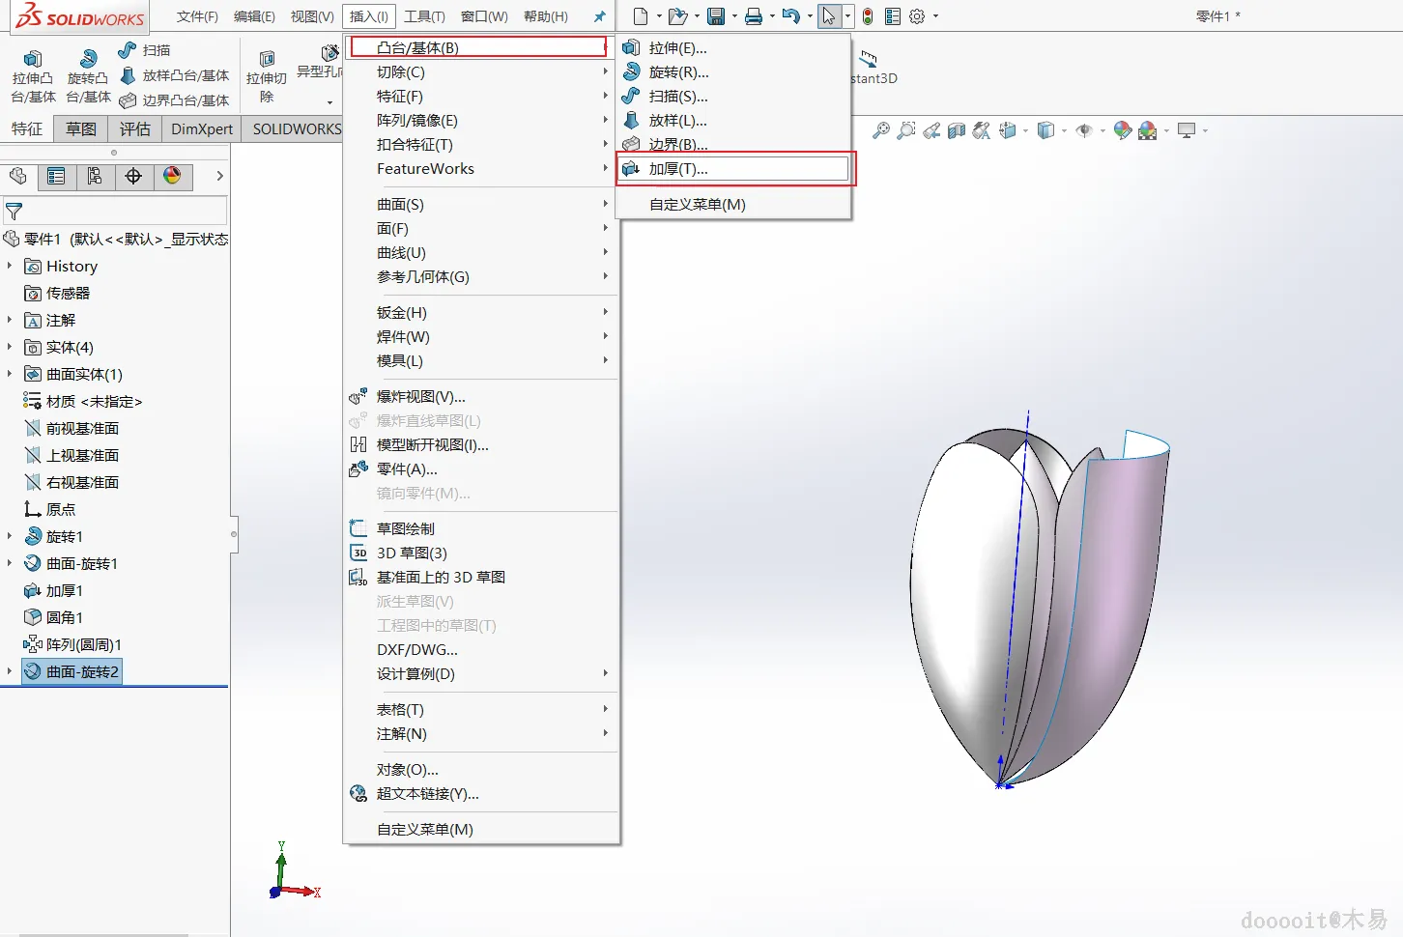Switch to the 草图 tab

click(81, 129)
